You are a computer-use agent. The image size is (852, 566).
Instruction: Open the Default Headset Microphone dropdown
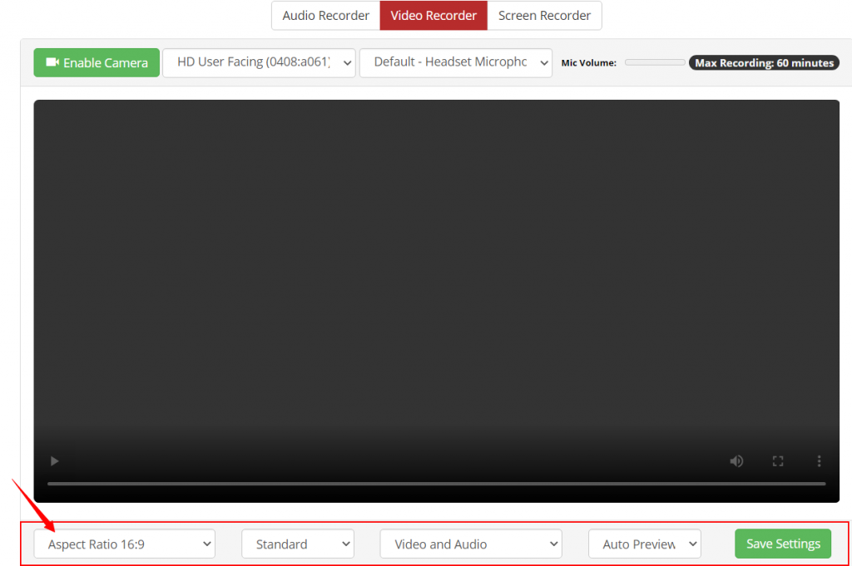pos(456,63)
